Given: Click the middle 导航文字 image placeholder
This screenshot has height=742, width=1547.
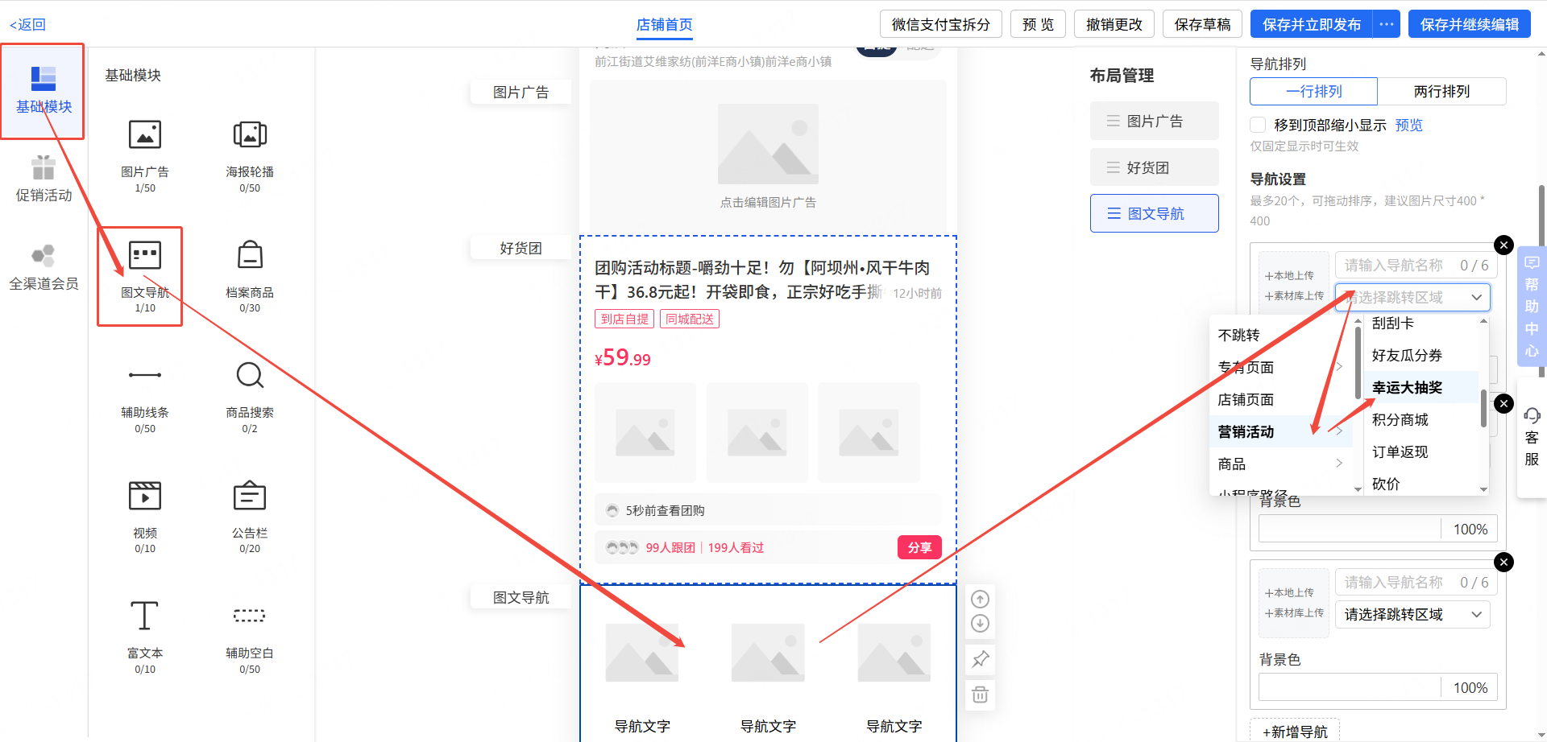Looking at the screenshot, I should tap(768, 652).
